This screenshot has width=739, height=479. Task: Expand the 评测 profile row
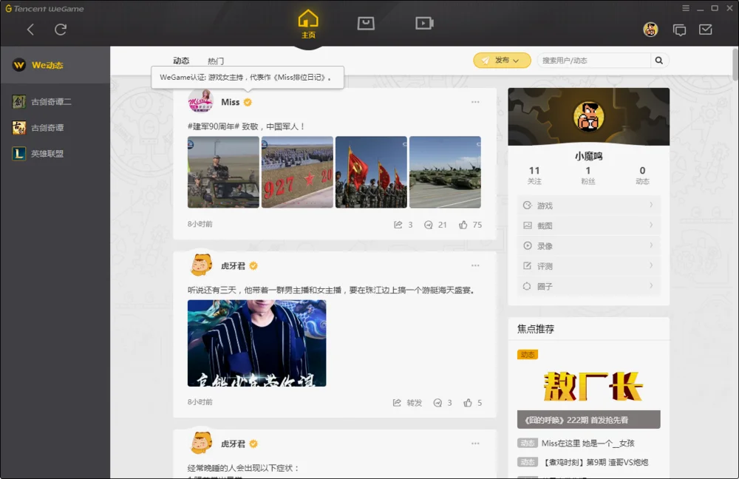pos(589,266)
